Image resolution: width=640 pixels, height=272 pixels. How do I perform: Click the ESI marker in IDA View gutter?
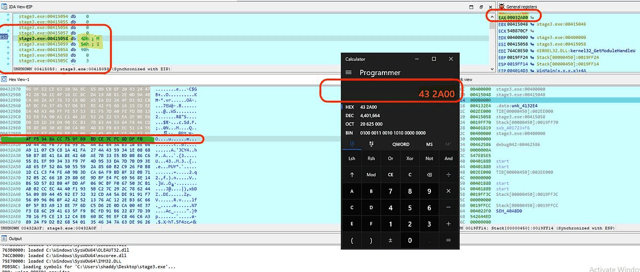(x=4, y=37)
